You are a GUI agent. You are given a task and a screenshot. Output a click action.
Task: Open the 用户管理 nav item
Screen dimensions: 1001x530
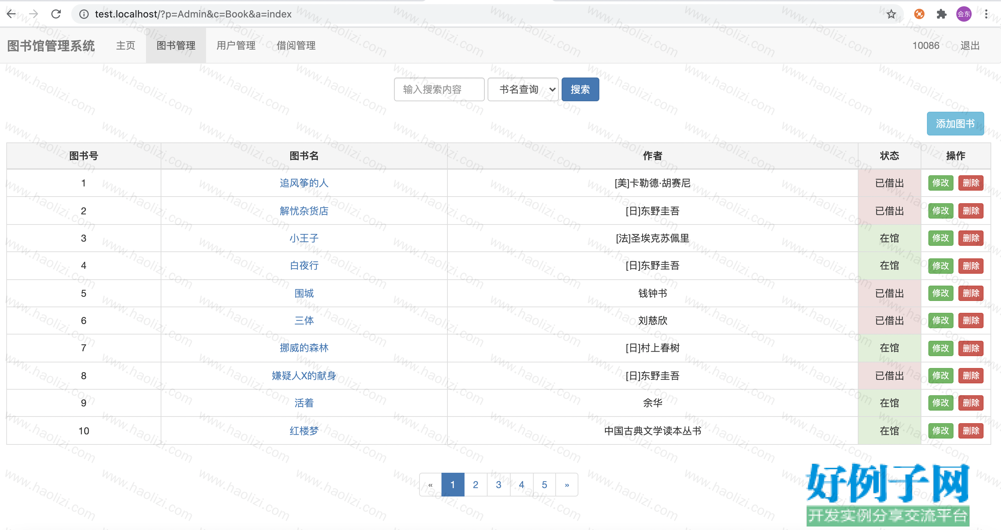pyautogui.click(x=236, y=46)
